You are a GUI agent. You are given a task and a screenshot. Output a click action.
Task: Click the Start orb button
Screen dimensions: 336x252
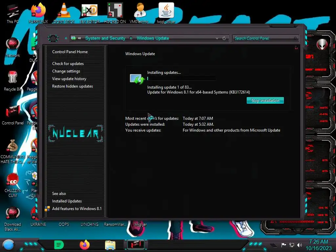8,245
